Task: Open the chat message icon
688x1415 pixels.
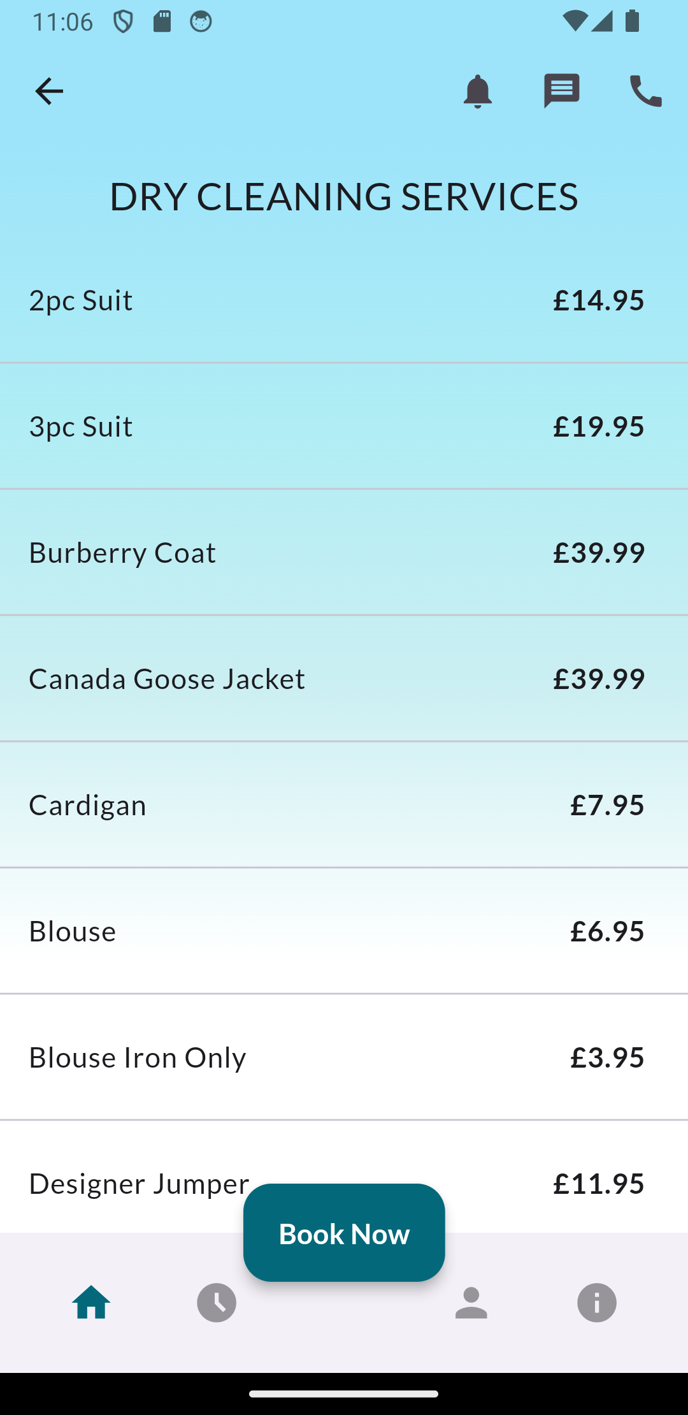Action: coord(561,91)
